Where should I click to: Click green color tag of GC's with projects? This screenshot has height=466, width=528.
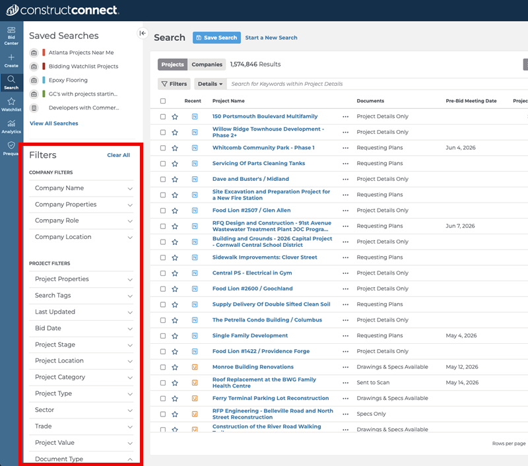(44, 94)
